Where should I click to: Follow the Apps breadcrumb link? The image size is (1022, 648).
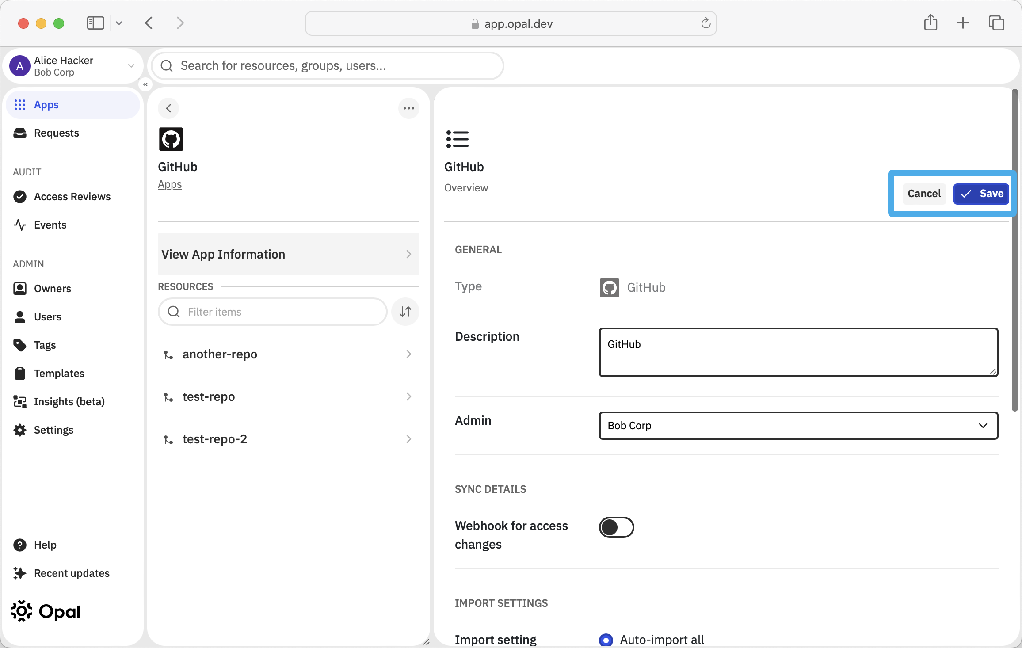pos(170,184)
